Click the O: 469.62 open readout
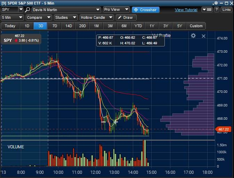234x178 pixels. pyautogui.click(x=128, y=38)
